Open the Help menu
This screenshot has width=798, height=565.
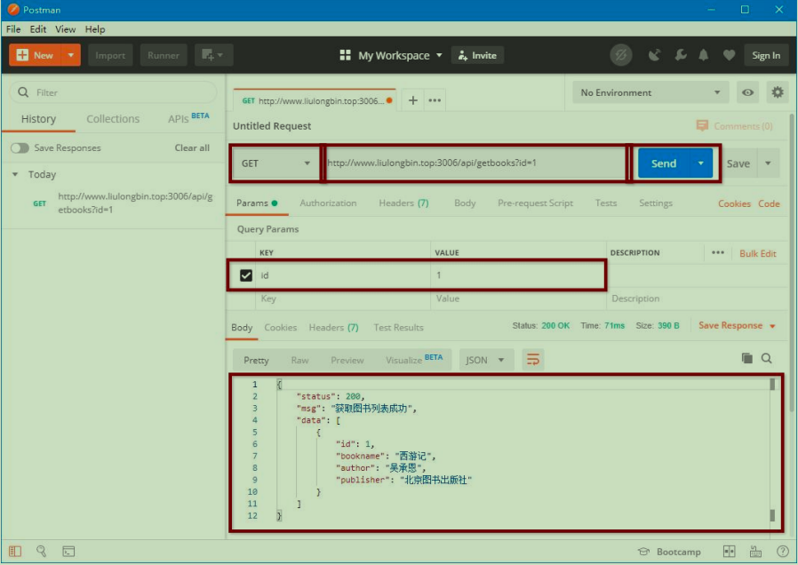pyautogui.click(x=95, y=29)
